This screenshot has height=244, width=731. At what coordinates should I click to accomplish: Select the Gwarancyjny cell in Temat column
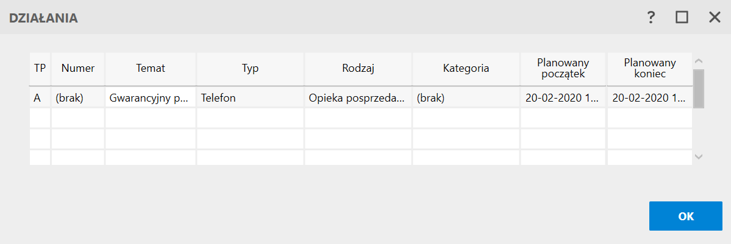[x=151, y=97]
